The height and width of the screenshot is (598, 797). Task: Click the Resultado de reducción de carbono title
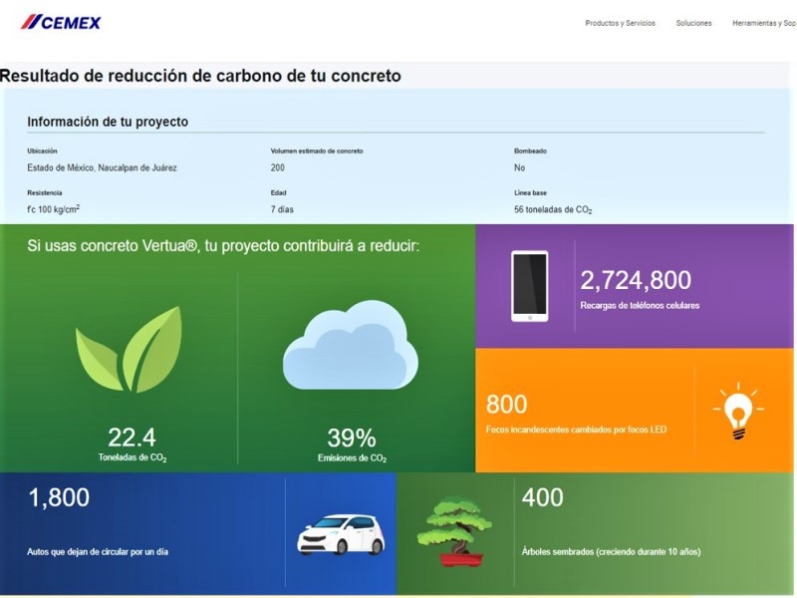(x=200, y=75)
